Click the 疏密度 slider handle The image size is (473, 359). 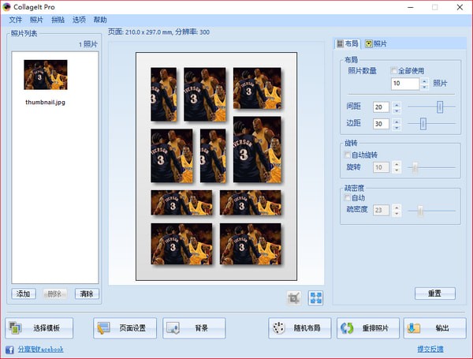pos(420,211)
